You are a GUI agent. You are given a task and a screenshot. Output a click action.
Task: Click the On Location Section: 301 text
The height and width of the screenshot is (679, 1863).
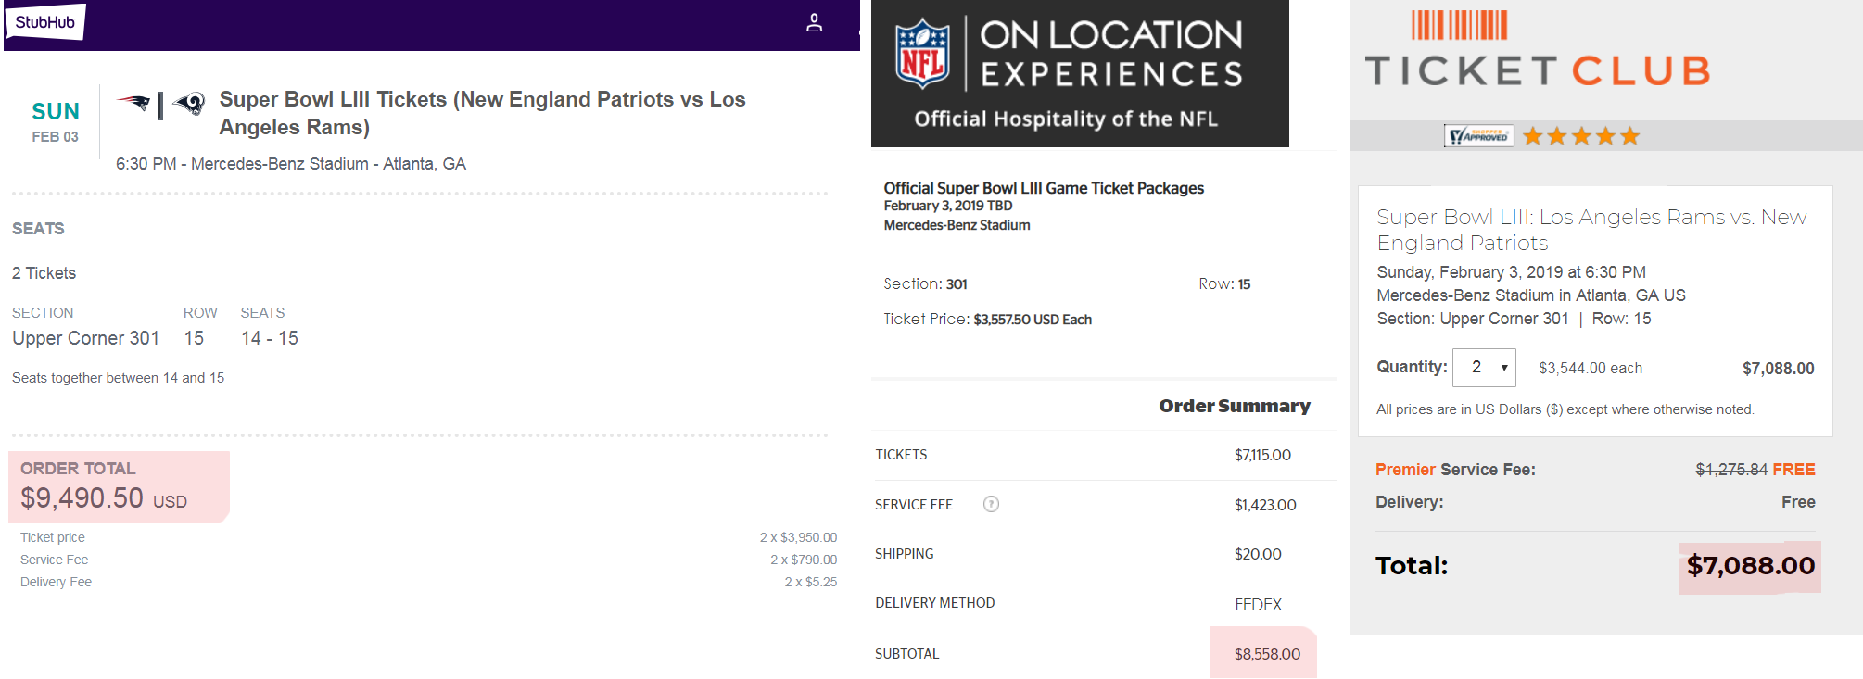click(x=925, y=284)
